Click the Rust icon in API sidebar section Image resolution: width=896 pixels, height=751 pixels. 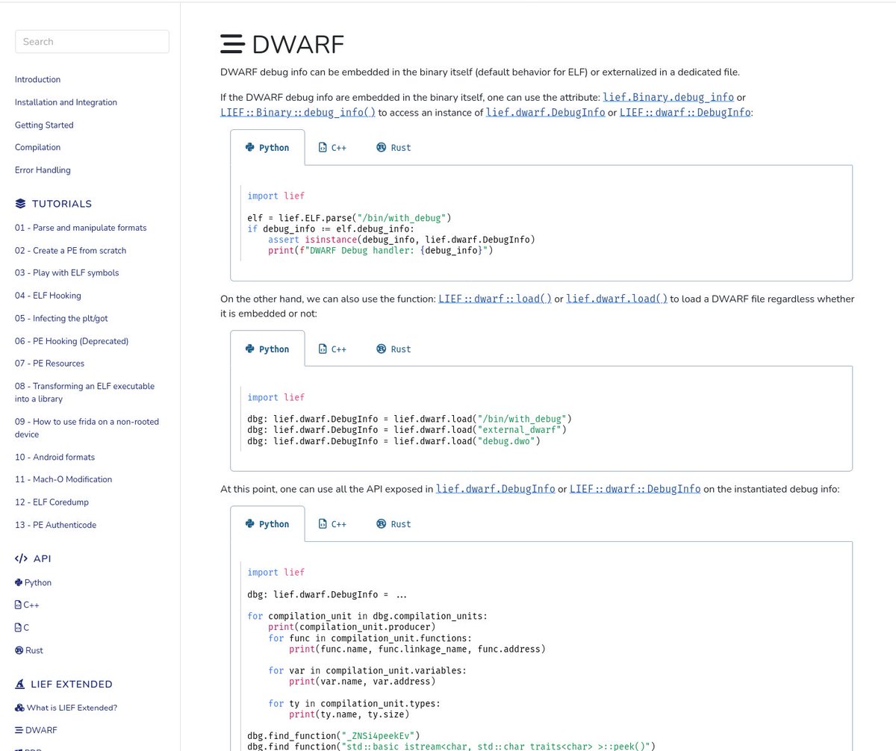point(19,651)
